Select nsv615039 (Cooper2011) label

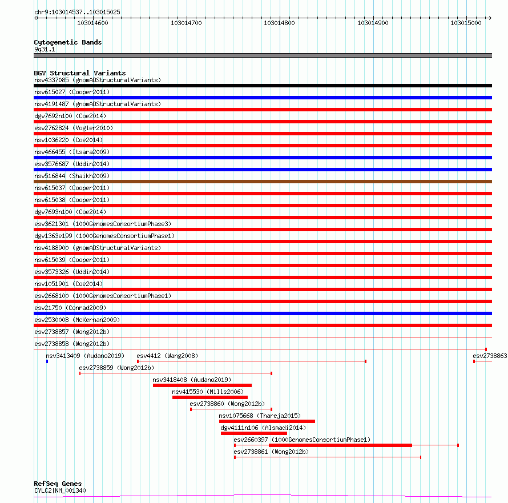(72, 260)
